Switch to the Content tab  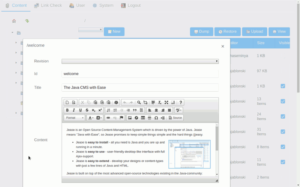[x=16, y=6]
